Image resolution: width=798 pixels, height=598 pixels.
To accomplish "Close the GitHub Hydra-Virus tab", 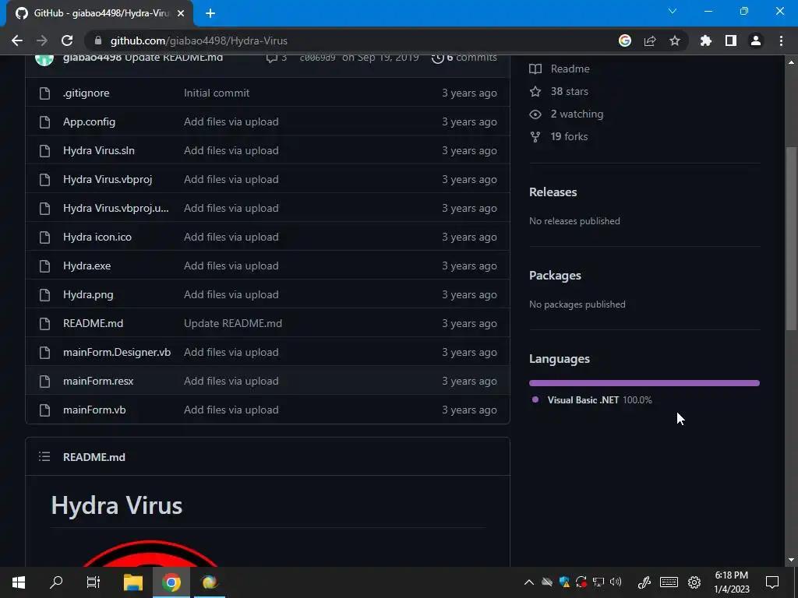I will tap(181, 13).
